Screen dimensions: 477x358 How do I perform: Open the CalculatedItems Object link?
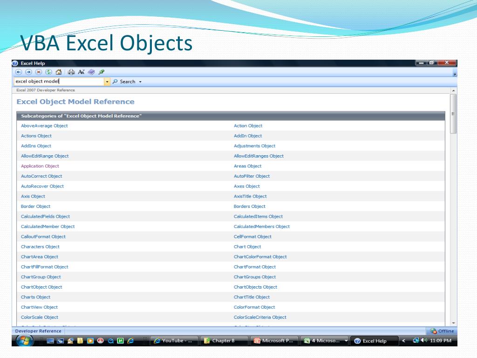[258, 216]
